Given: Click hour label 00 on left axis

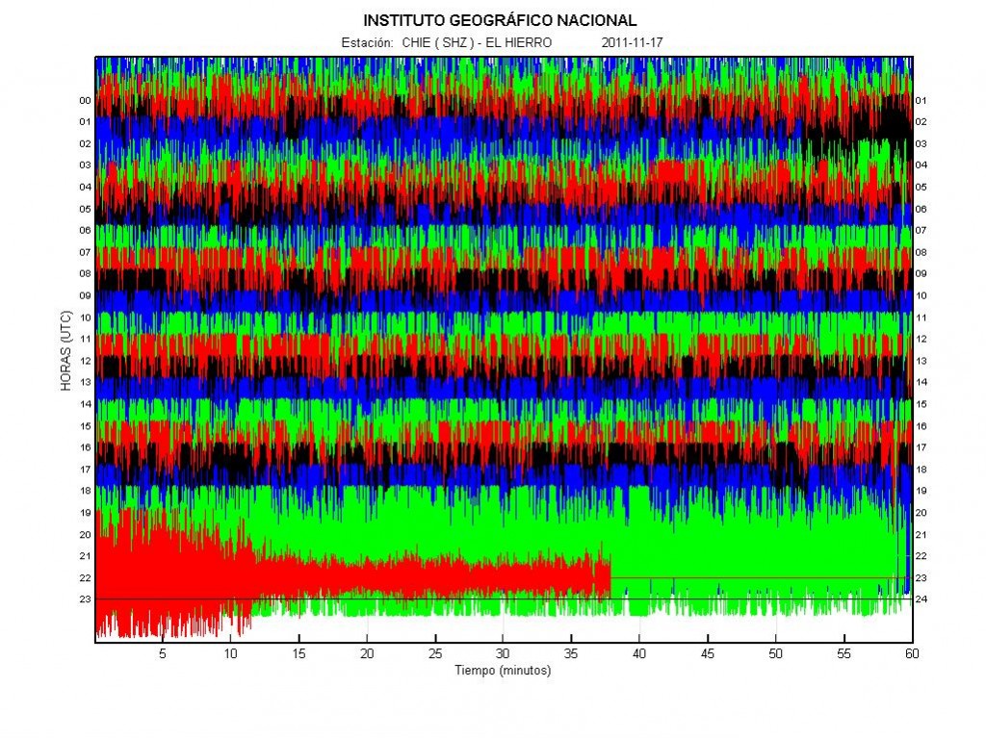Looking at the screenshot, I should pyautogui.click(x=85, y=101).
